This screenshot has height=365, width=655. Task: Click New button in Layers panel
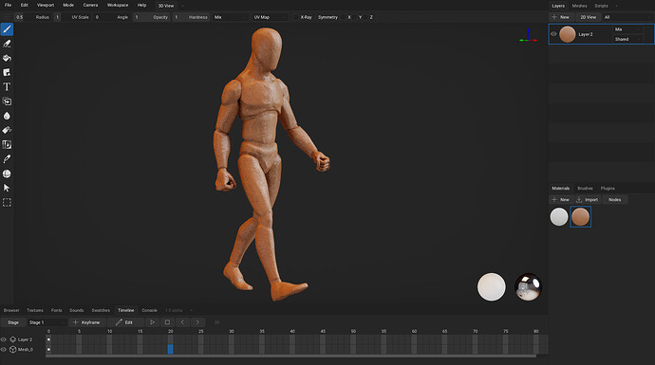point(561,17)
